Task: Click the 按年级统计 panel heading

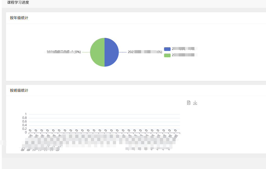Action: pos(19,18)
